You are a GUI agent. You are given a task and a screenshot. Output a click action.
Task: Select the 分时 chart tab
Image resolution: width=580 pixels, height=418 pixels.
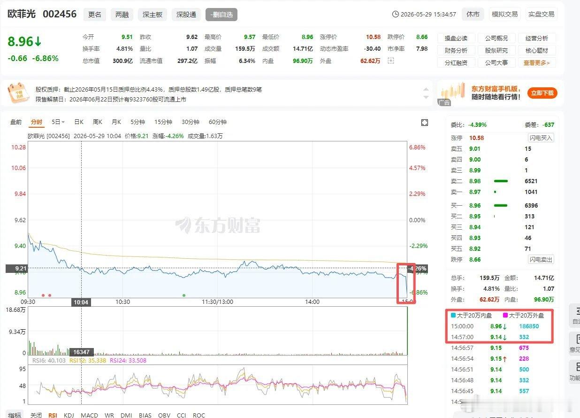click(x=37, y=122)
